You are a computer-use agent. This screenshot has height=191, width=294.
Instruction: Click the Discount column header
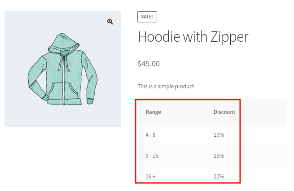pyautogui.click(x=224, y=112)
